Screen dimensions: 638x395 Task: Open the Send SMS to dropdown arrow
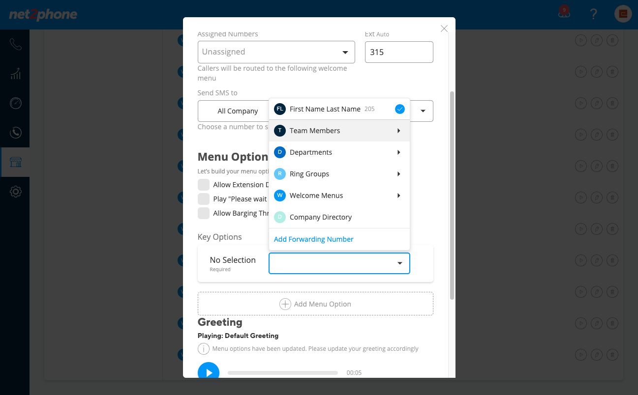(x=423, y=111)
